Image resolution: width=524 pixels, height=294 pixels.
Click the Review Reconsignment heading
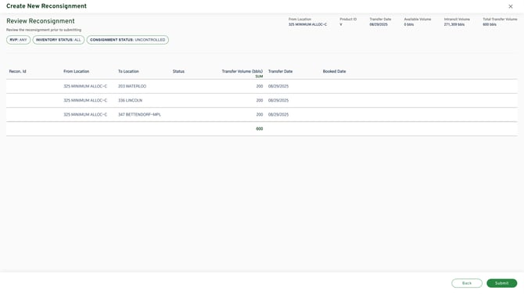coord(41,21)
